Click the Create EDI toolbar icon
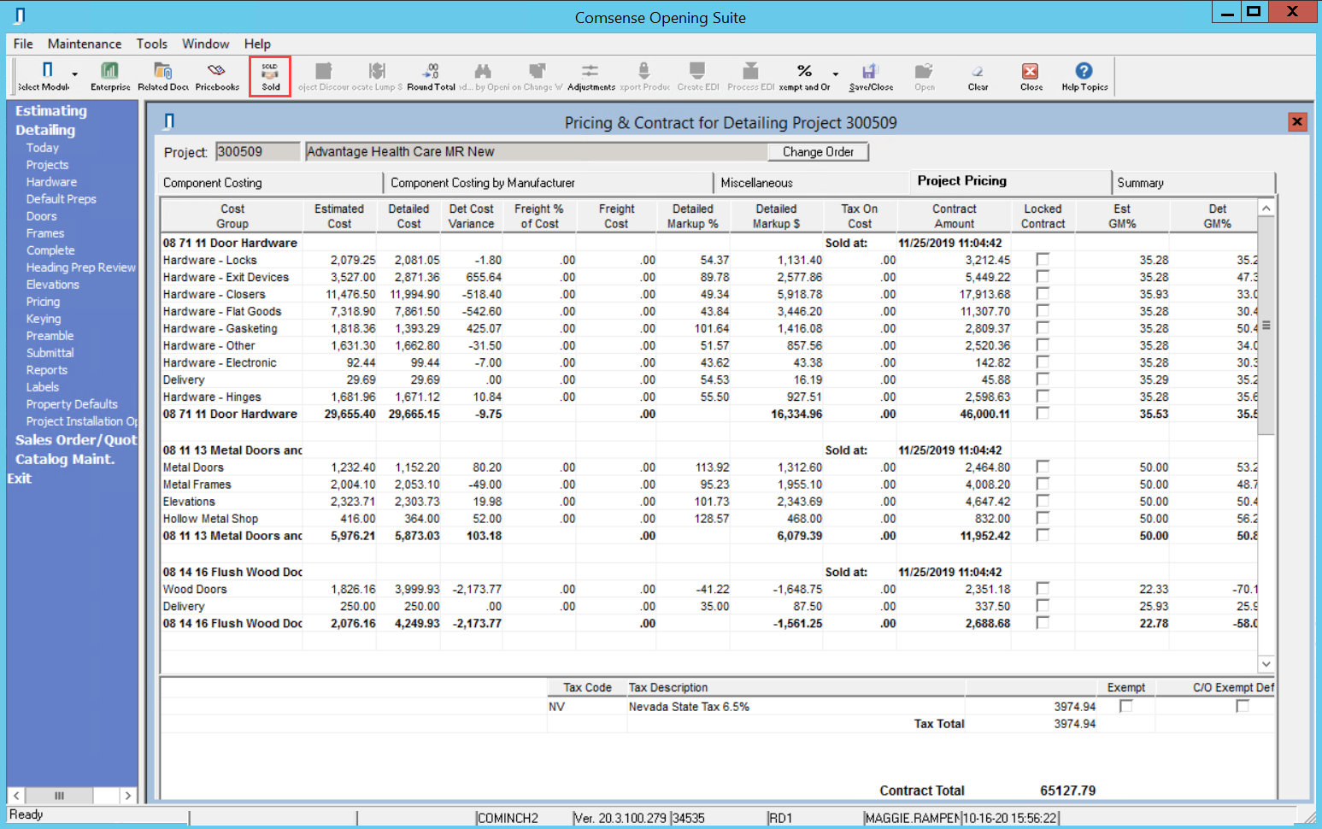 click(698, 76)
